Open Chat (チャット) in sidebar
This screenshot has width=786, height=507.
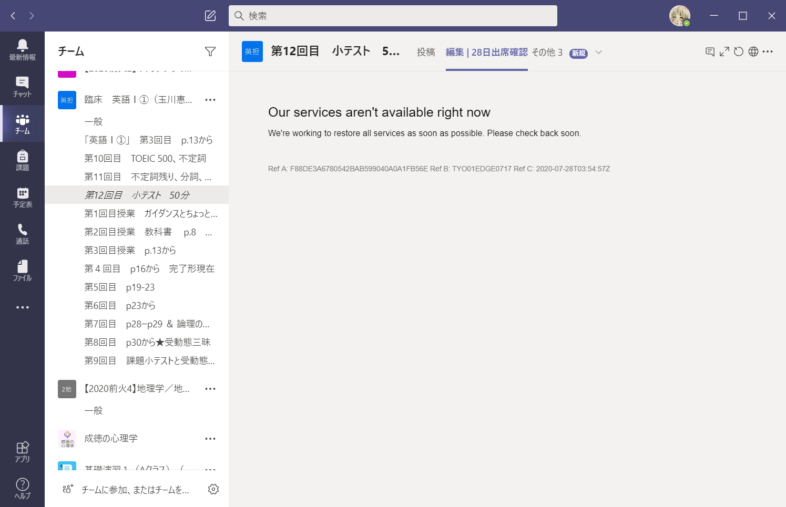click(22, 87)
